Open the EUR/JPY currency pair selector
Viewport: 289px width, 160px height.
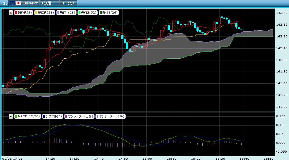[24, 3]
